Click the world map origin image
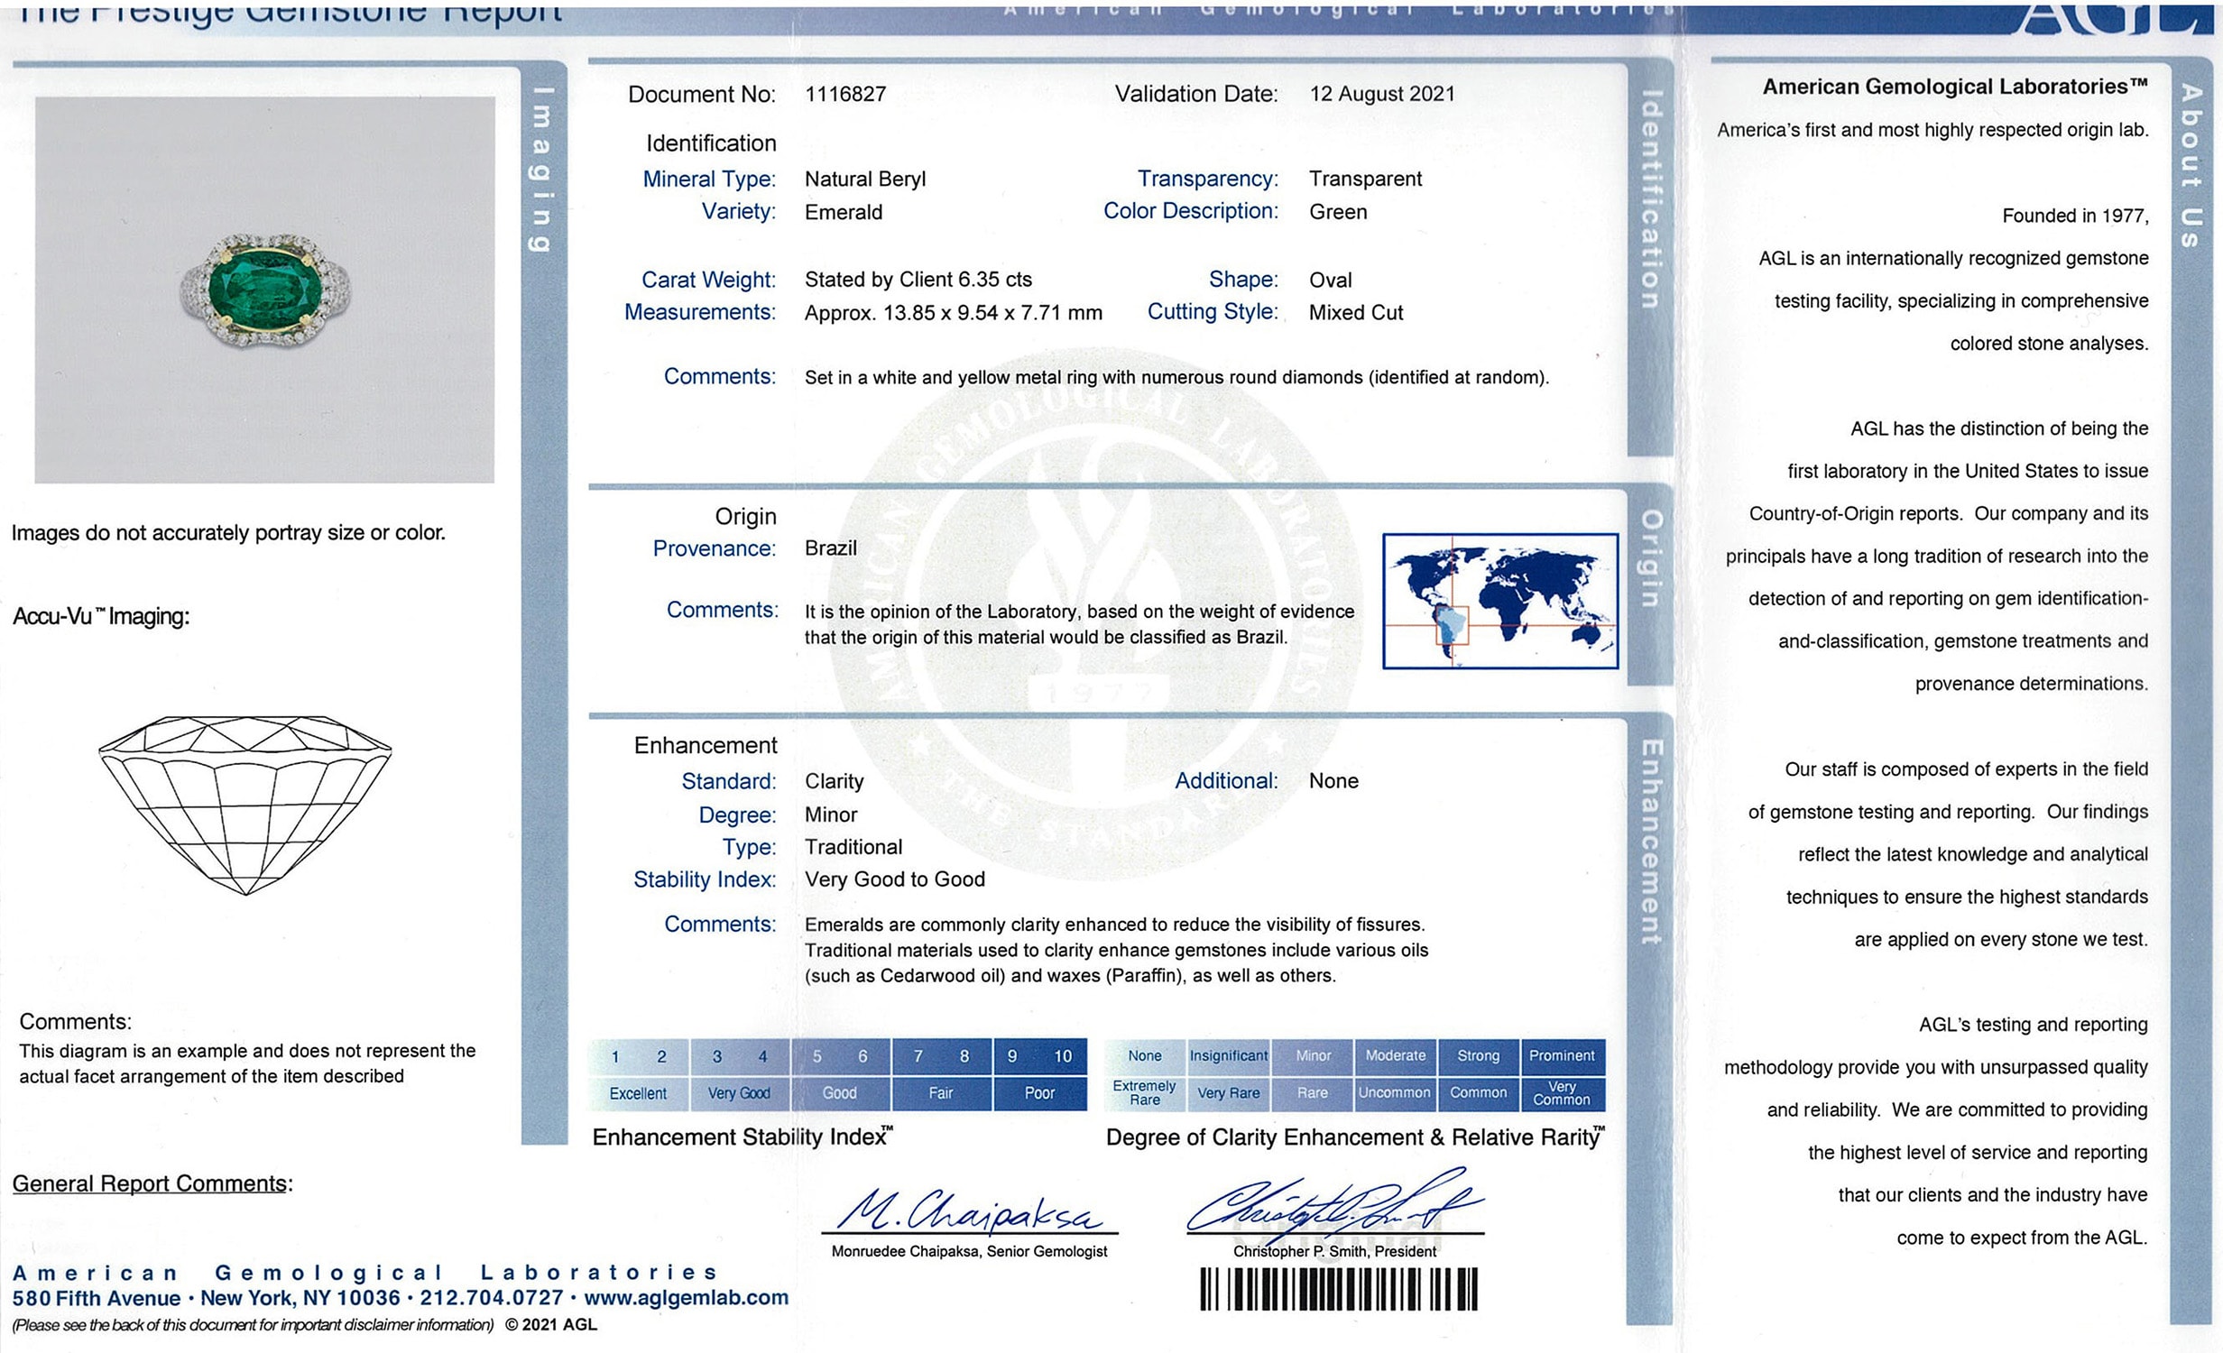 coord(1499,601)
